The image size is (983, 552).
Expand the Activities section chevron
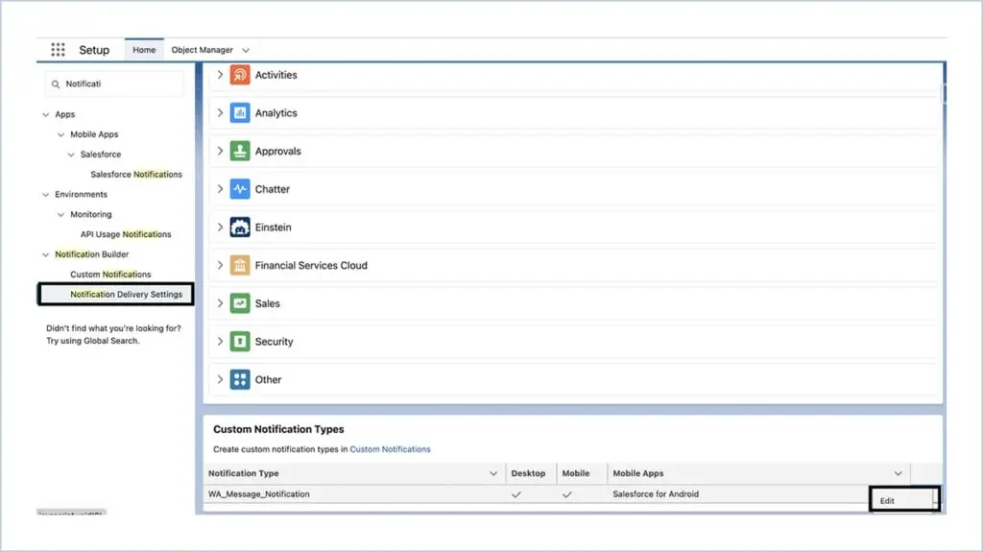220,75
